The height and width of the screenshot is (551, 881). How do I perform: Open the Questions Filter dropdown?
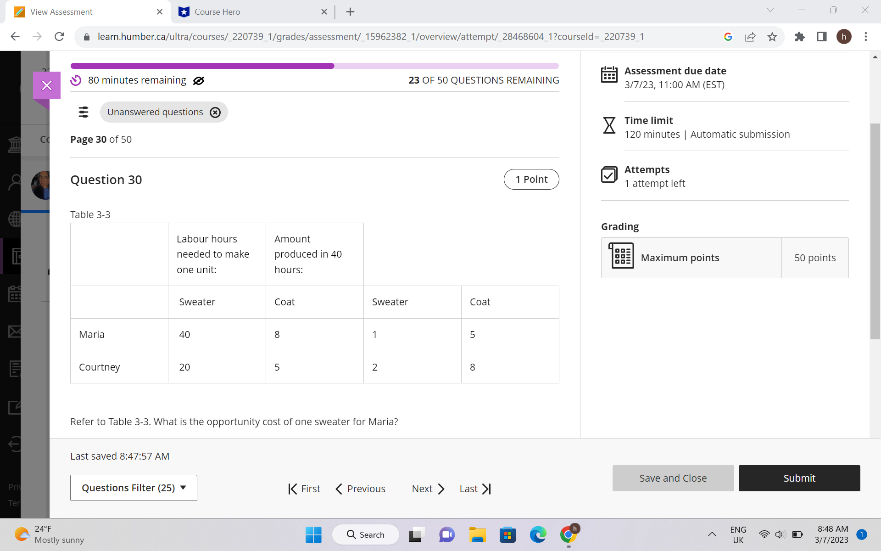click(x=133, y=488)
